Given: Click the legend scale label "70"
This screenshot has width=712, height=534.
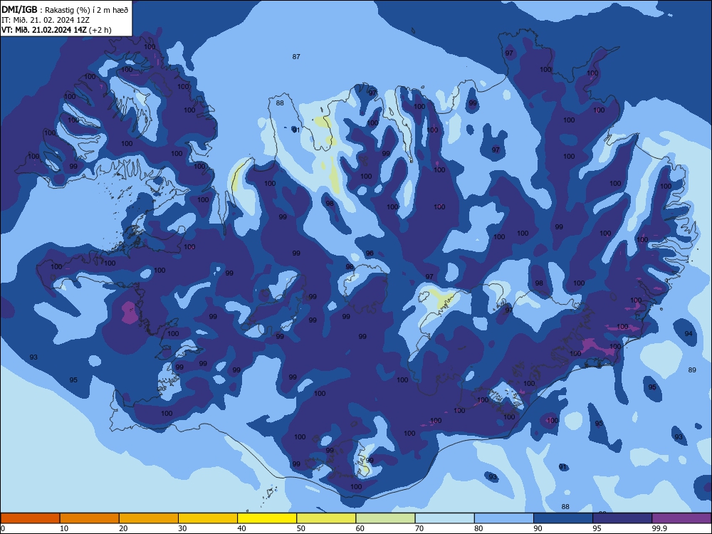Looking at the screenshot, I should click(x=419, y=528).
